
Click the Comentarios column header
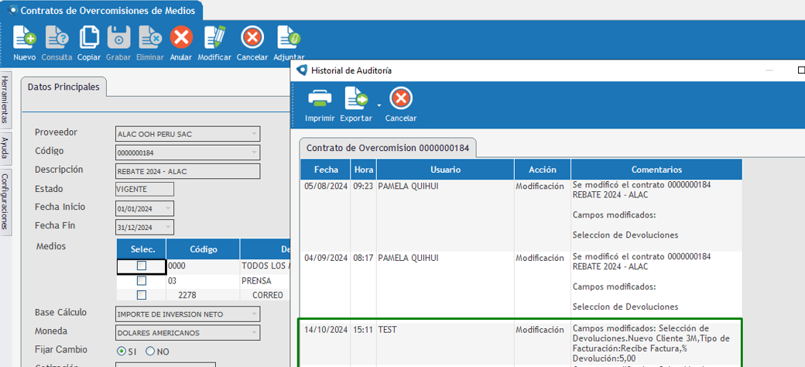point(656,170)
